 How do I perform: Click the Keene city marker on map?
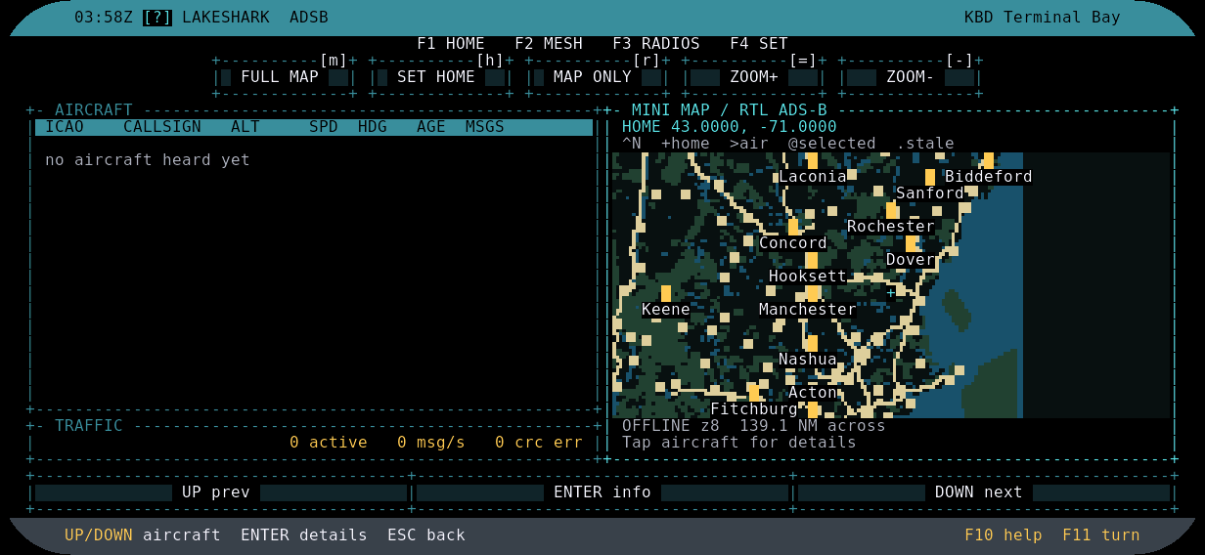pos(666,293)
